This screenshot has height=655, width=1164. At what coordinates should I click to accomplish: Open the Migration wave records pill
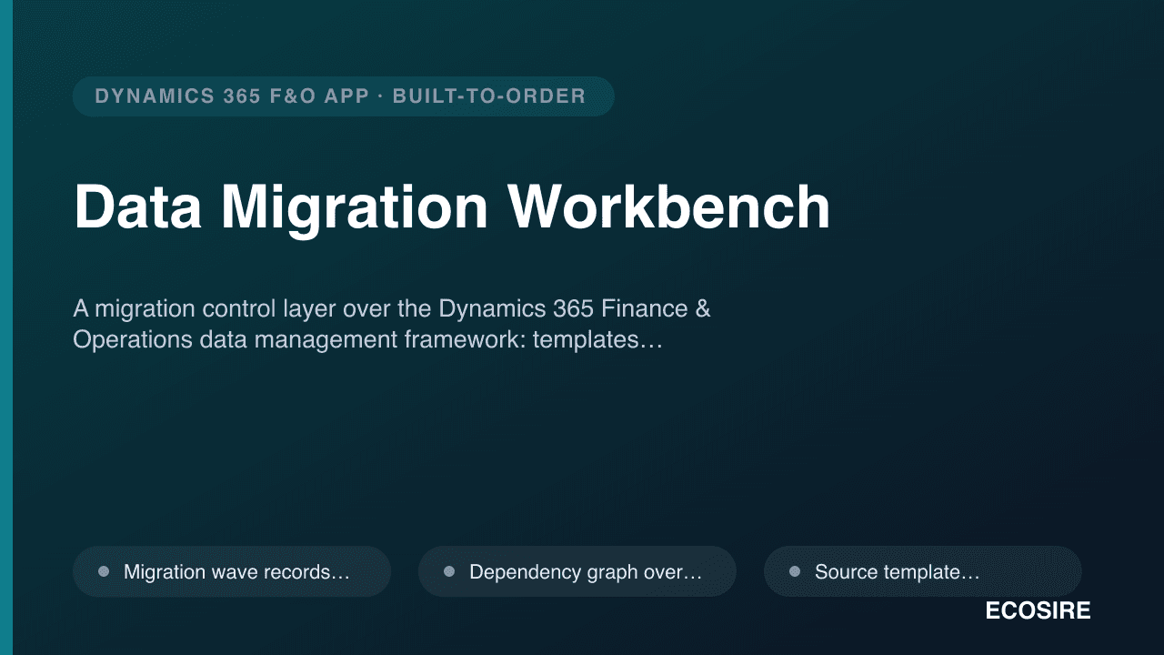(x=232, y=571)
